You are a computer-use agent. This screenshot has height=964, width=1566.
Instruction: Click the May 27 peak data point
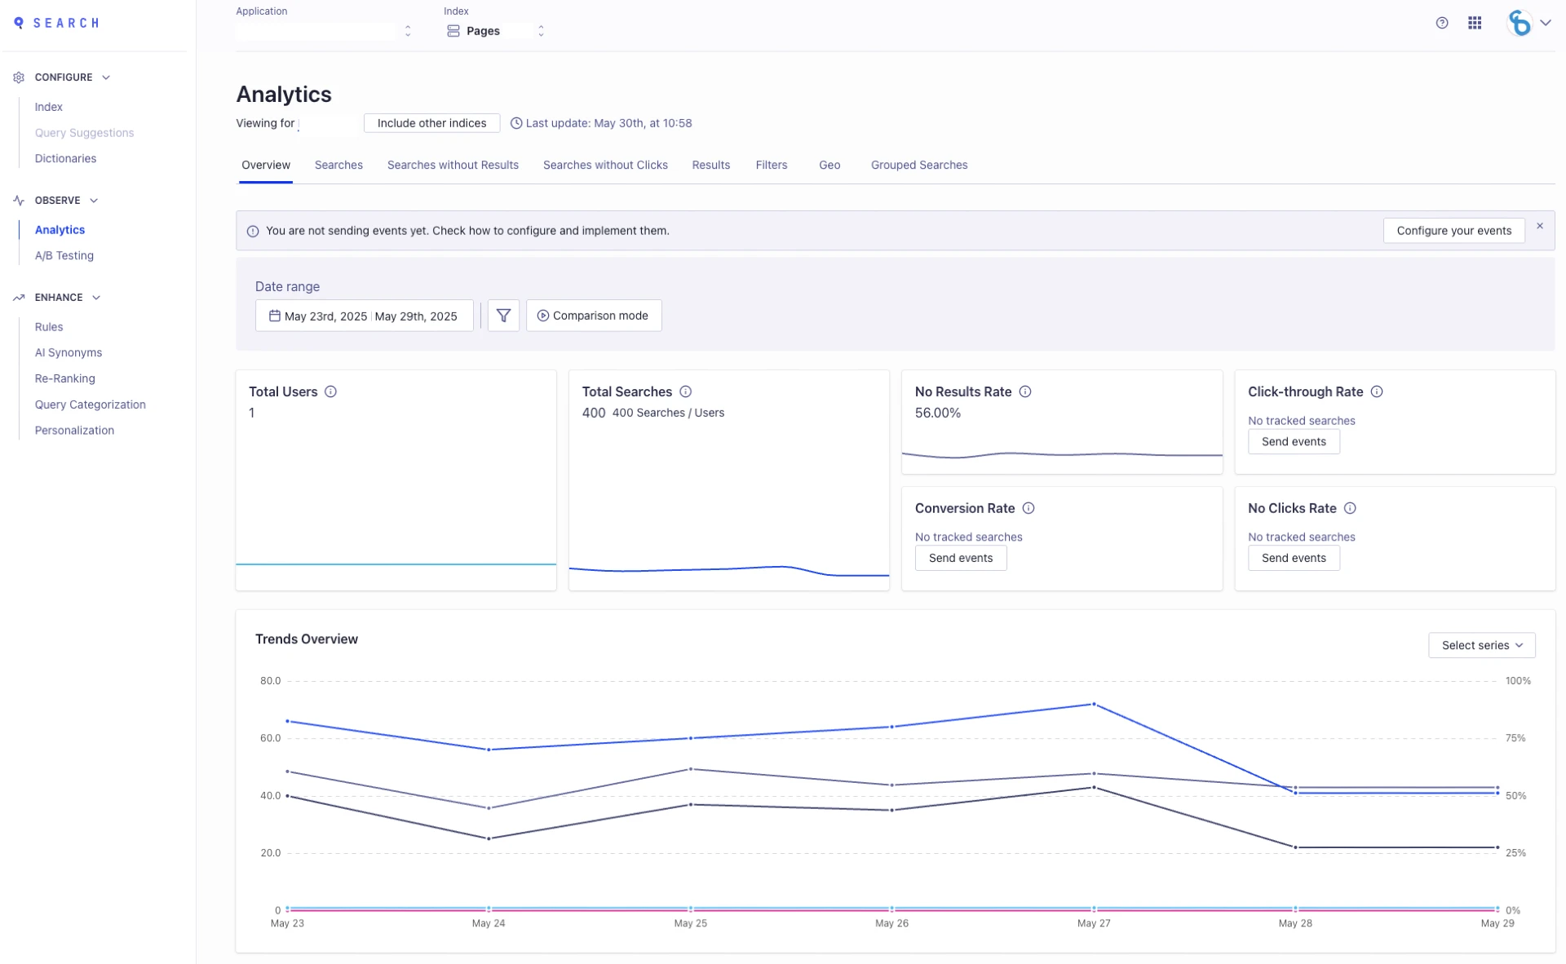[1093, 704]
